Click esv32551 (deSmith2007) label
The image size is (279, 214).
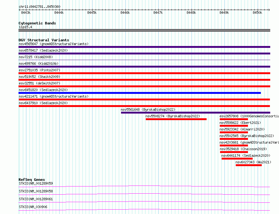pos(39,83)
